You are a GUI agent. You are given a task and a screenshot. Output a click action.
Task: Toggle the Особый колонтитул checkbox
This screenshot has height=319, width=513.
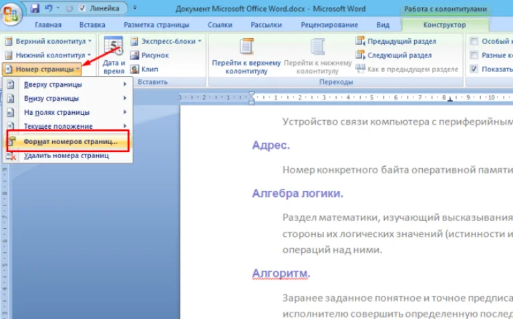point(474,41)
